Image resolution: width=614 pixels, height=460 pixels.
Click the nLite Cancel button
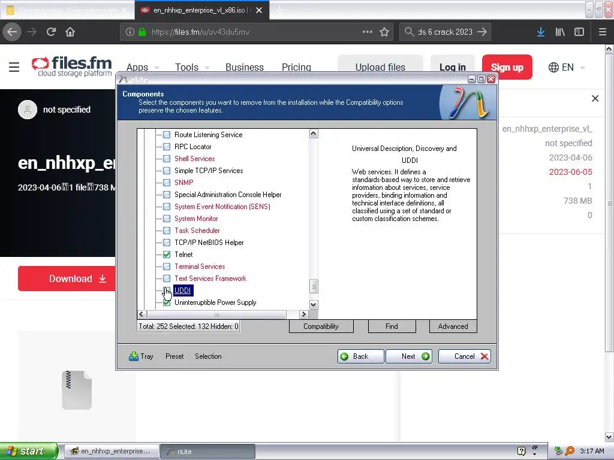[x=465, y=356]
